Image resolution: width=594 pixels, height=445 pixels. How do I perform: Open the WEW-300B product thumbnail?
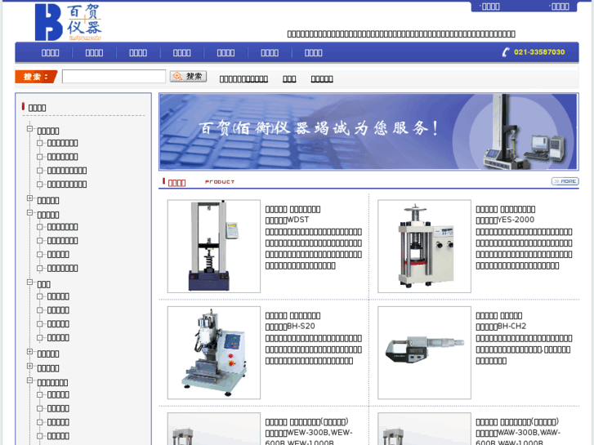point(214,429)
